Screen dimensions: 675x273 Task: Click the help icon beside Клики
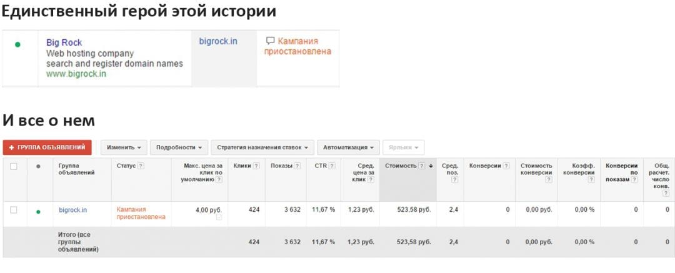[257, 166]
